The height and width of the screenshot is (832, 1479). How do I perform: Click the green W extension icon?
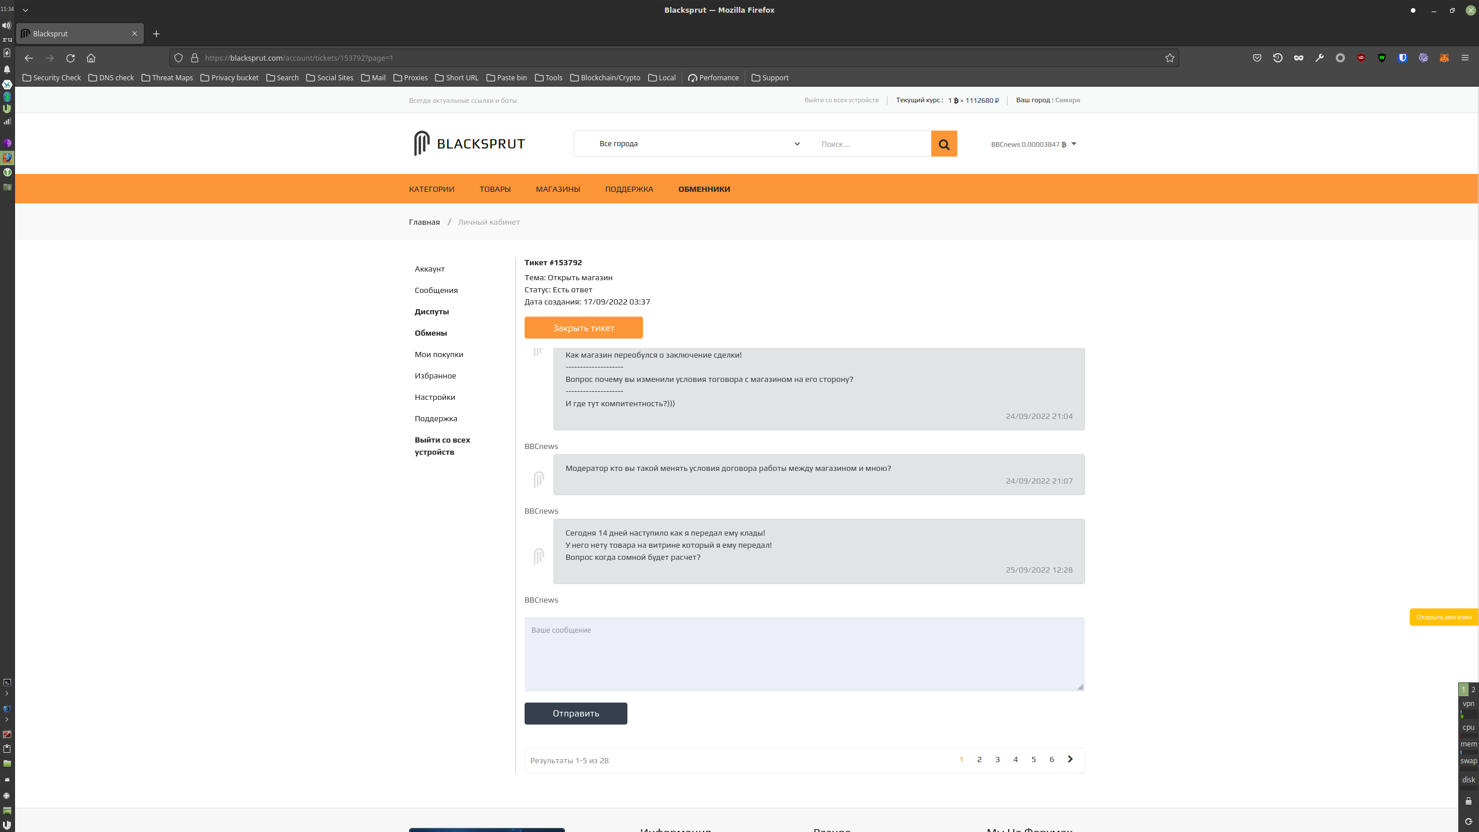pyautogui.click(x=1382, y=58)
